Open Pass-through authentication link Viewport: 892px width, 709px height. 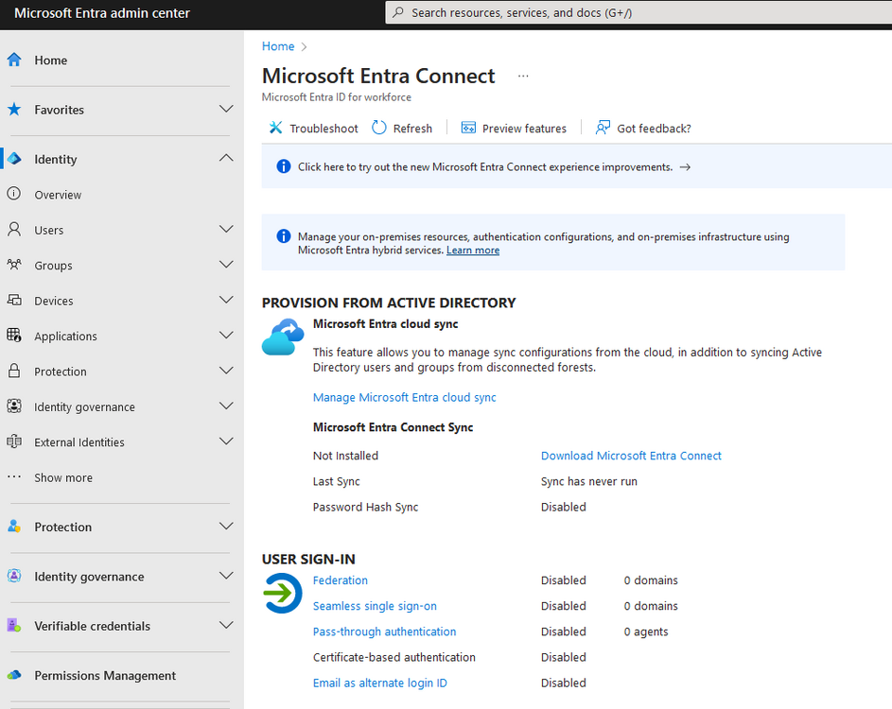pos(385,631)
